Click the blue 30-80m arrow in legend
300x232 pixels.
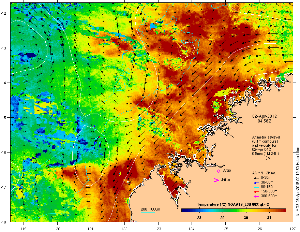tap(257, 183)
